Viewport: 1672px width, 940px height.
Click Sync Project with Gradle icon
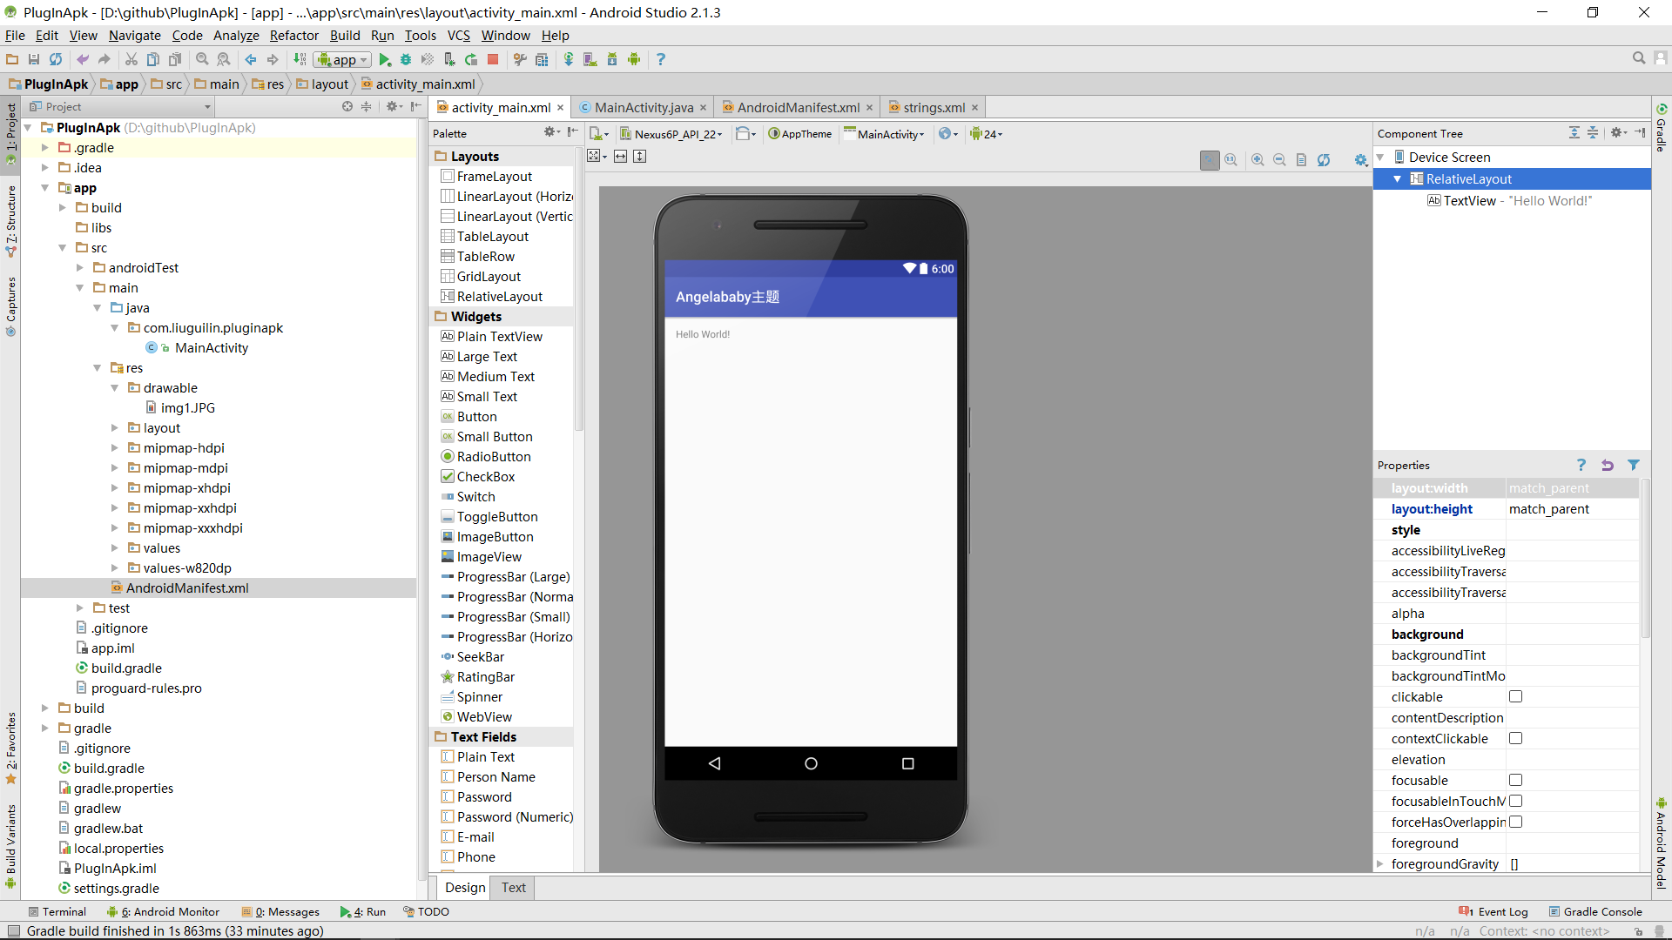click(x=568, y=59)
